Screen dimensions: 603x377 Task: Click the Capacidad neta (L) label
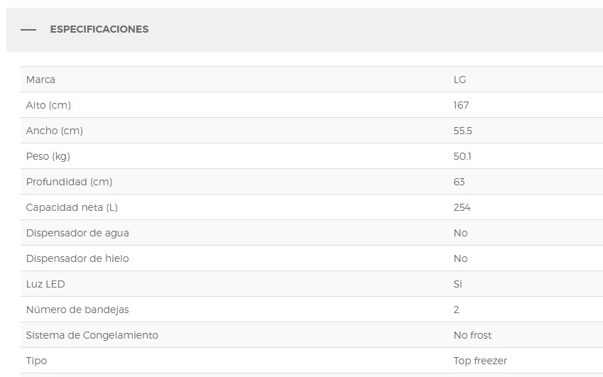click(71, 207)
